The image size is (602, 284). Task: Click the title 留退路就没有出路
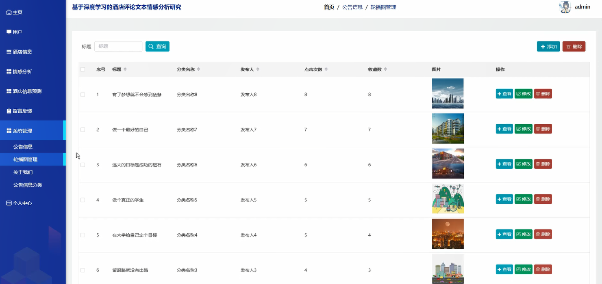click(x=130, y=270)
